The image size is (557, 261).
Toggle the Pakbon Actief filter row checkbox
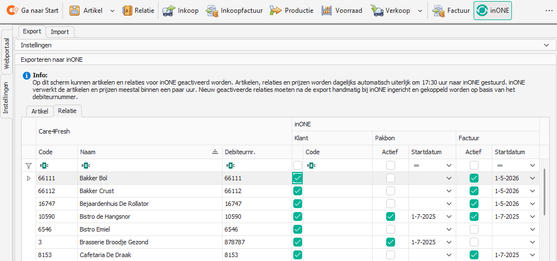pyautogui.click(x=391, y=165)
